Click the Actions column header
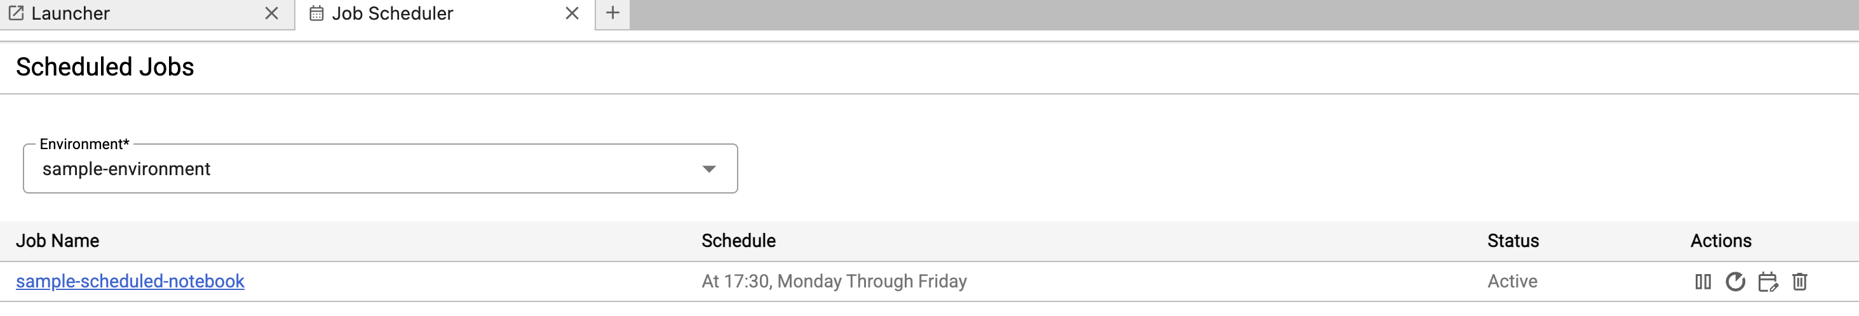The height and width of the screenshot is (316, 1859). [x=1720, y=241]
